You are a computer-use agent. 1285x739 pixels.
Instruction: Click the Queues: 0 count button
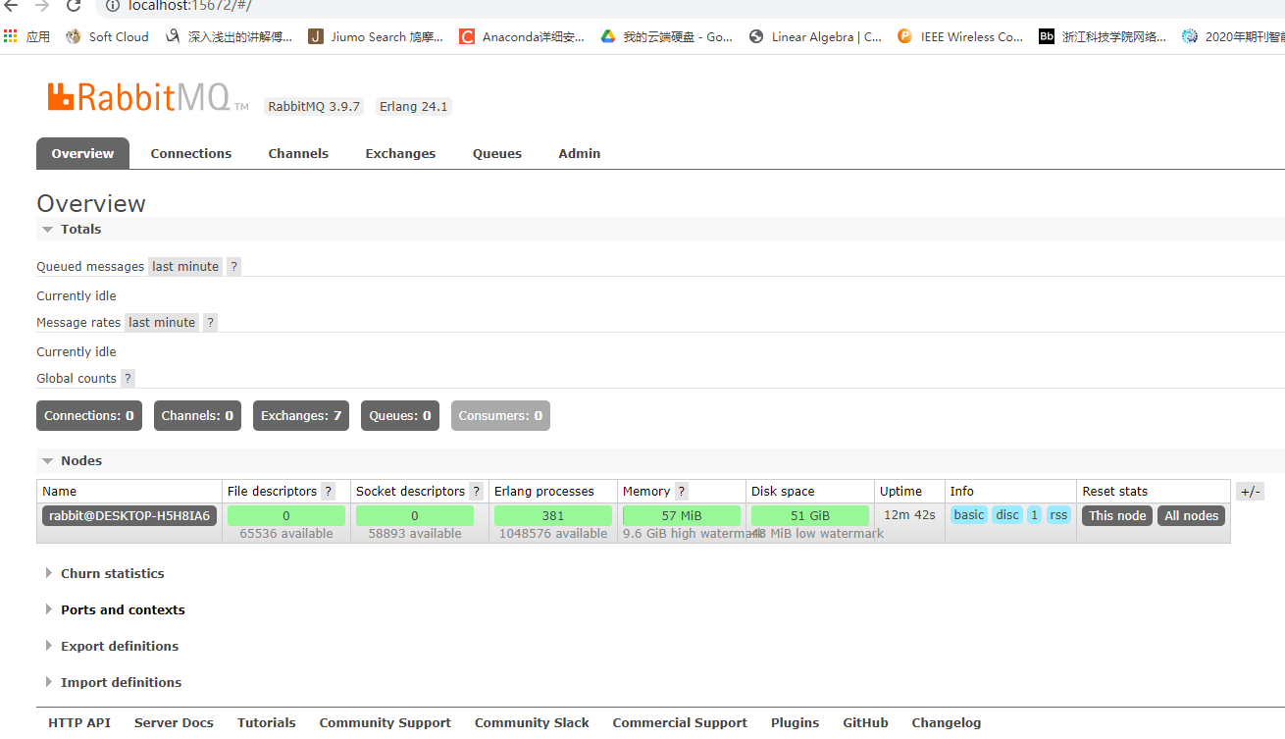(400, 415)
